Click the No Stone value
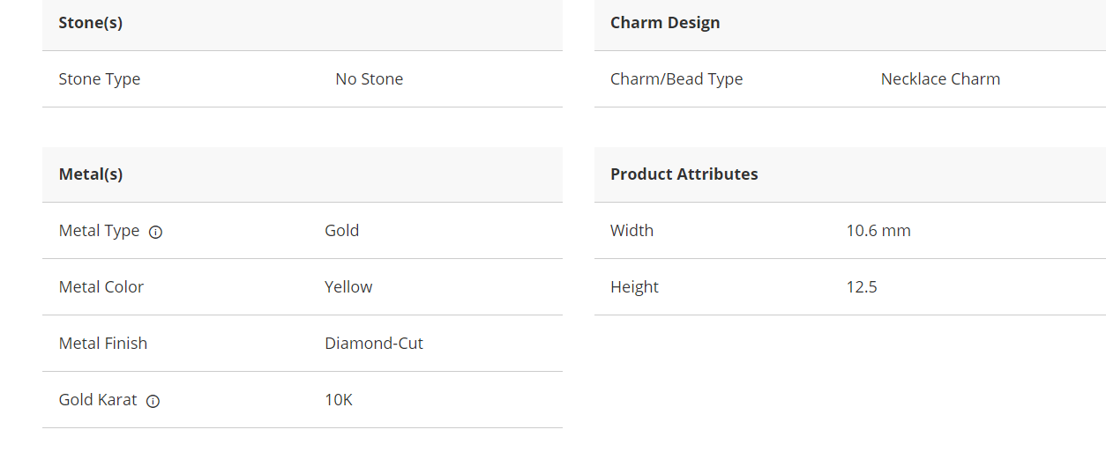 coord(369,79)
